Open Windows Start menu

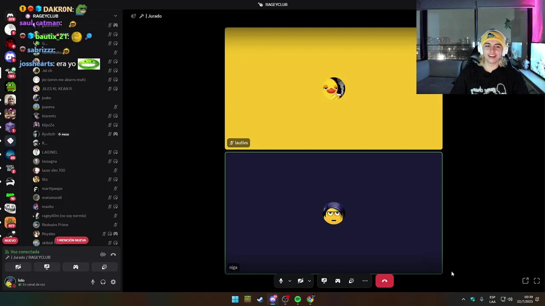click(235, 299)
